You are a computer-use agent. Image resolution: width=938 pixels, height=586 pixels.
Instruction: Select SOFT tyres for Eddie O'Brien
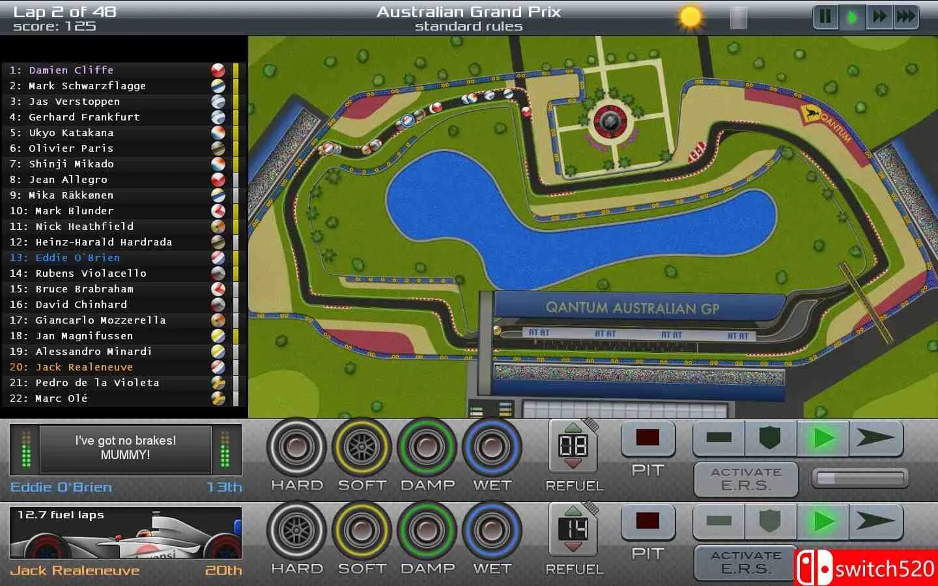[x=362, y=447]
